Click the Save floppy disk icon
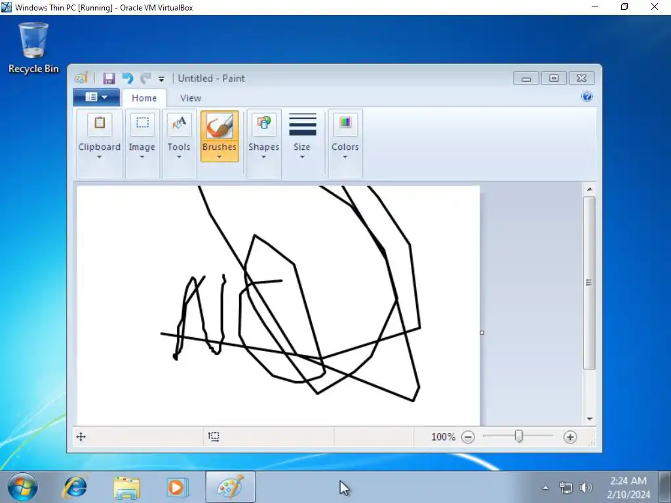The image size is (671, 503). pyautogui.click(x=109, y=79)
